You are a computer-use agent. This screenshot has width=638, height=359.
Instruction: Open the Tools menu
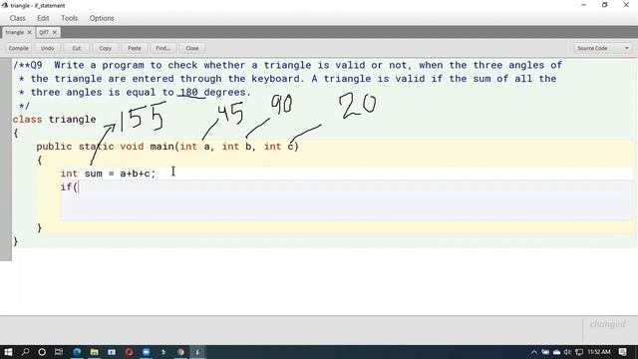pyautogui.click(x=69, y=18)
